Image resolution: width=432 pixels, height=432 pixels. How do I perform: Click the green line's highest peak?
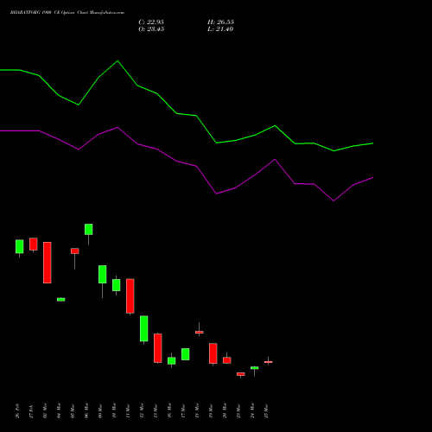[118, 60]
